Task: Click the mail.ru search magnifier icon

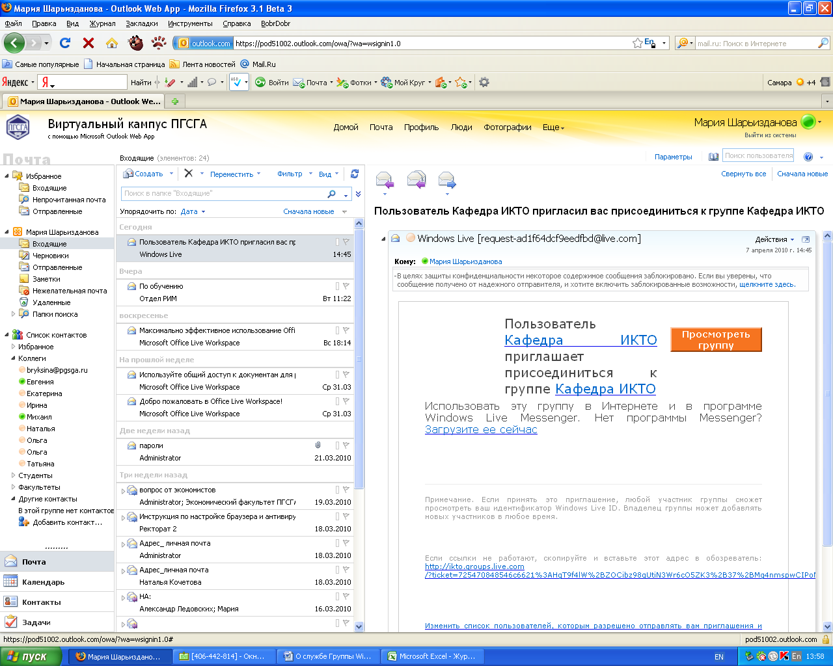Action: pyautogui.click(x=823, y=43)
